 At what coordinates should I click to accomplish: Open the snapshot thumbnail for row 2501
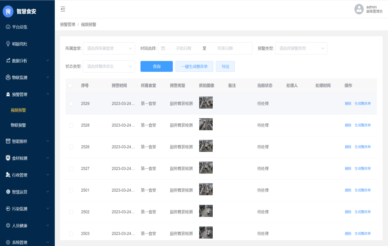click(x=206, y=189)
